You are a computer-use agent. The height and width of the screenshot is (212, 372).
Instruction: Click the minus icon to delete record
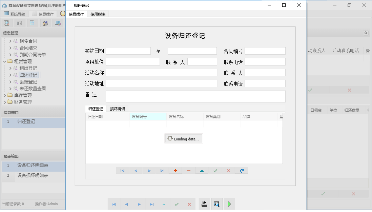[x=188, y=170]
